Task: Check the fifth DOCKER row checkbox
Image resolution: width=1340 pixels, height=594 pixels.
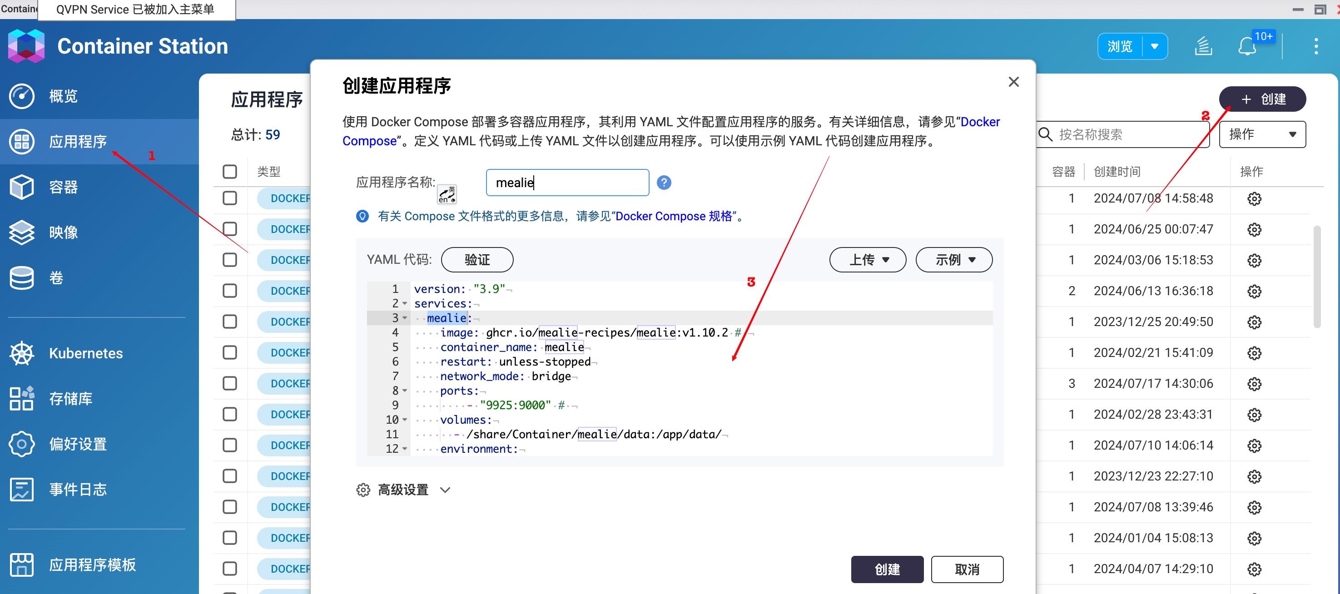Action: tap(230, 322)
